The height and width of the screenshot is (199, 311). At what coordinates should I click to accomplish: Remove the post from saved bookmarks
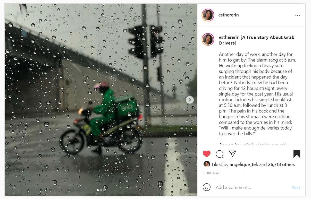297,154
